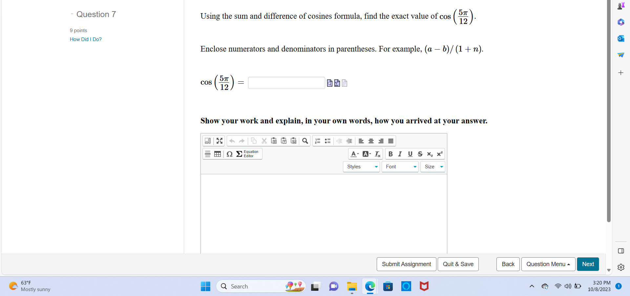
Task: Open the How Did I Do link
Action: pos(86,39)
